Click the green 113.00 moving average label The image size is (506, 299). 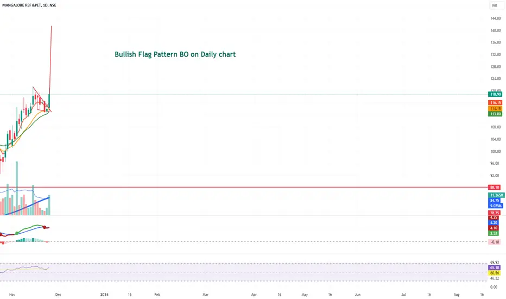[495, 114]
